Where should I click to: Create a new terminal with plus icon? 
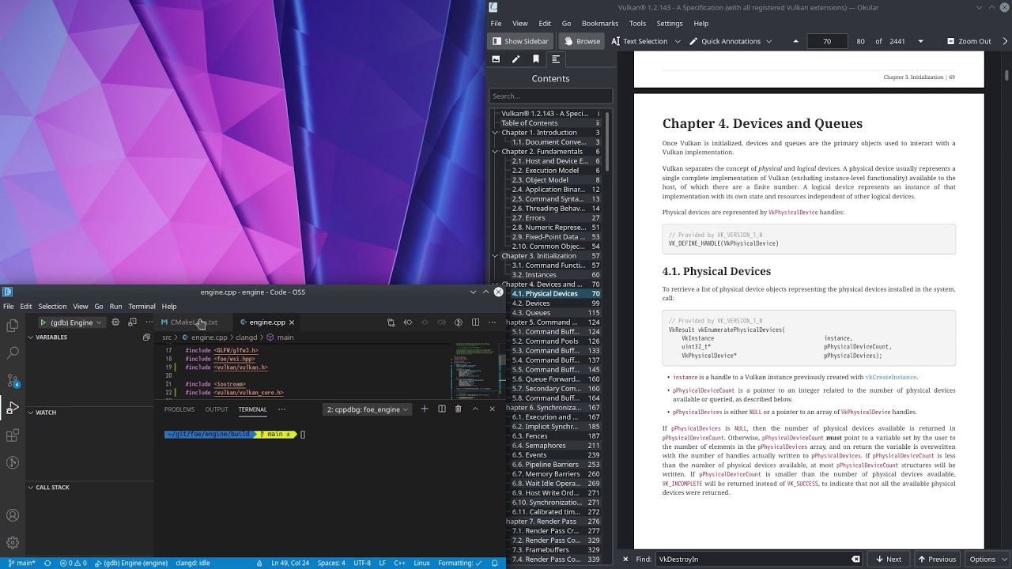coord(425,409)
